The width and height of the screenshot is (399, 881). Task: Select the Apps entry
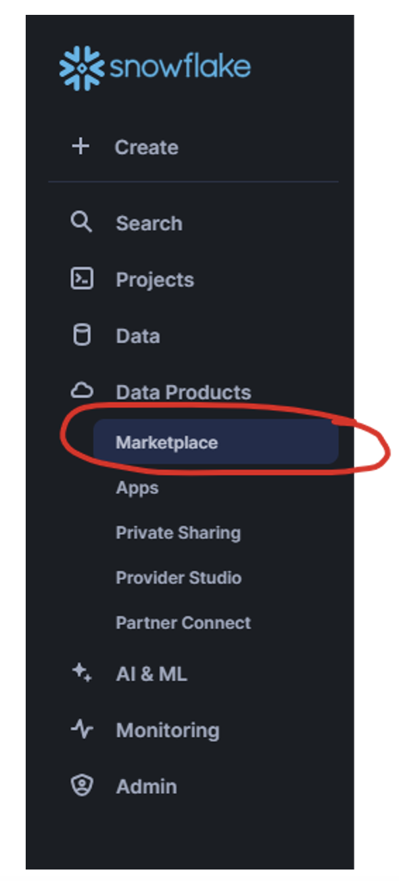137,488
